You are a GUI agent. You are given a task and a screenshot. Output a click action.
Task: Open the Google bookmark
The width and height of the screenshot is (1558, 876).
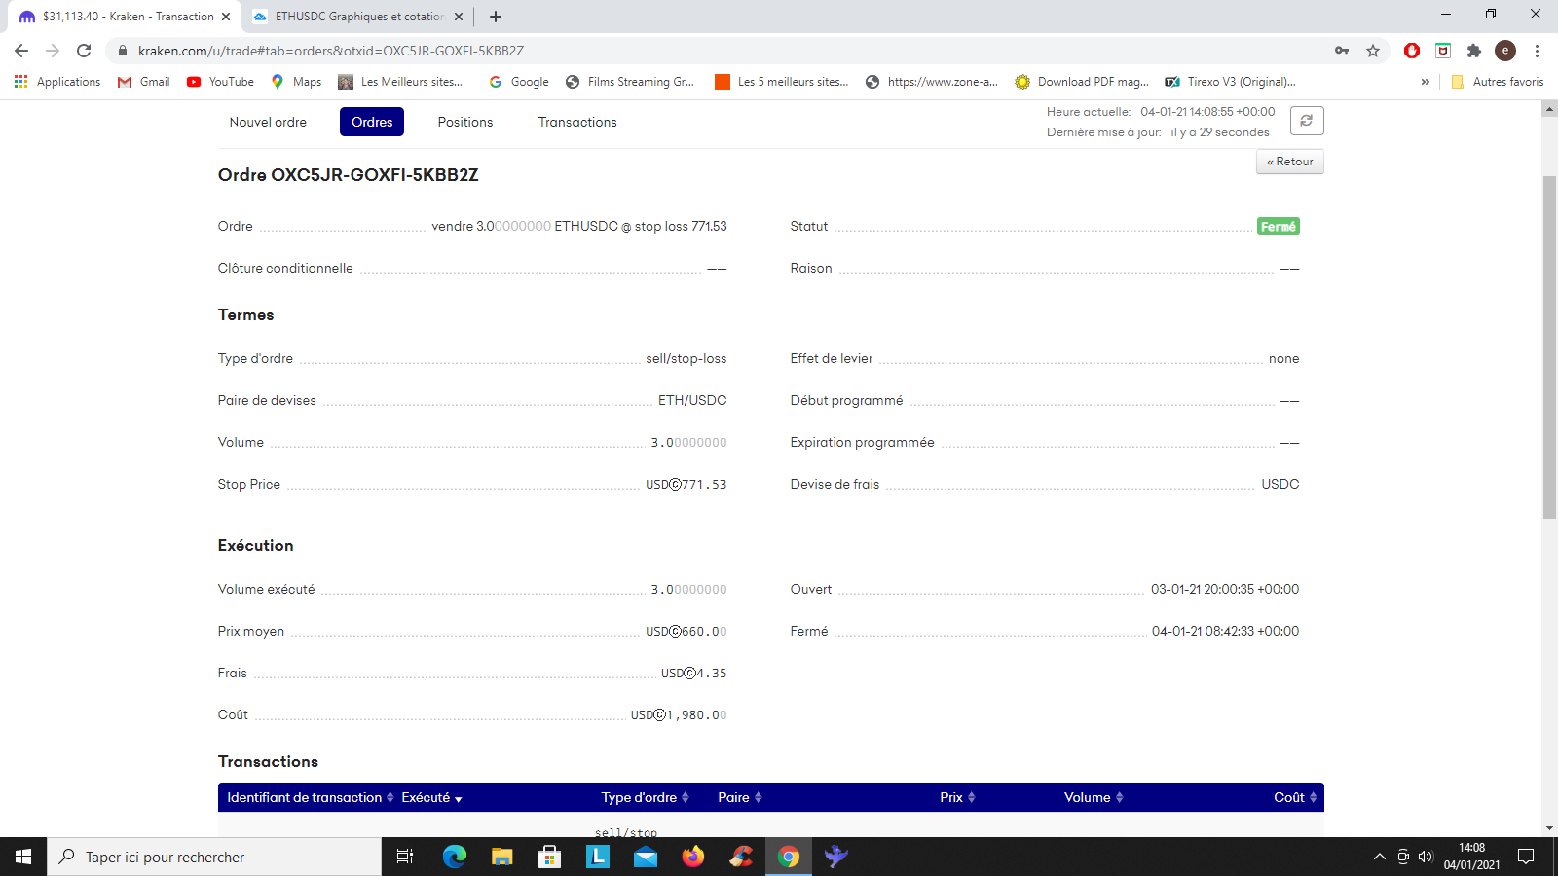click(x=519, y=82)
